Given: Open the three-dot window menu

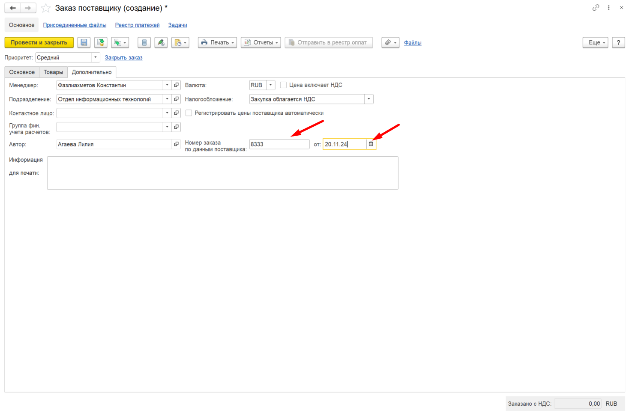Looking at the screenshot, I should 608,8.
